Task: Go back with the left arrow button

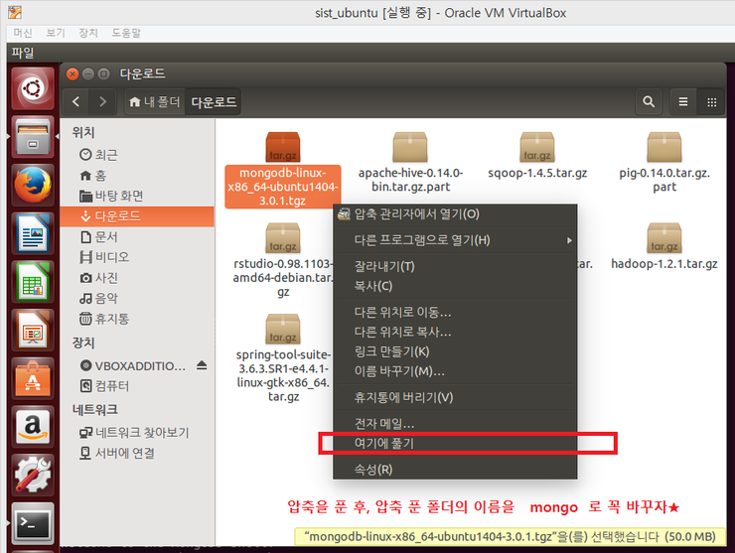Action: (76, 101)
